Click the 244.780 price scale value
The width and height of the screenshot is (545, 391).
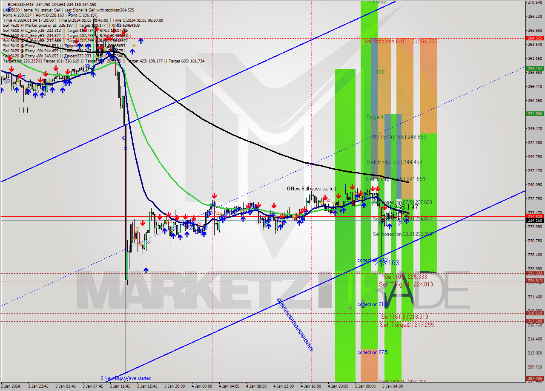[535, 156]
